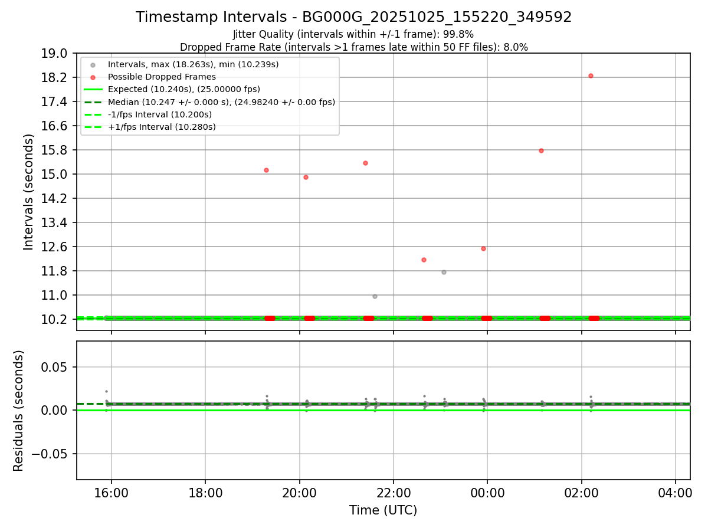708x531 pixels.
Task: Click the 20:00 time tick label
Action: click(300, 493)
